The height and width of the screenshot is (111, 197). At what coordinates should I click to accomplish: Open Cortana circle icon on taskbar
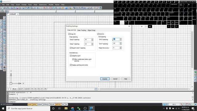coord(53,108)
